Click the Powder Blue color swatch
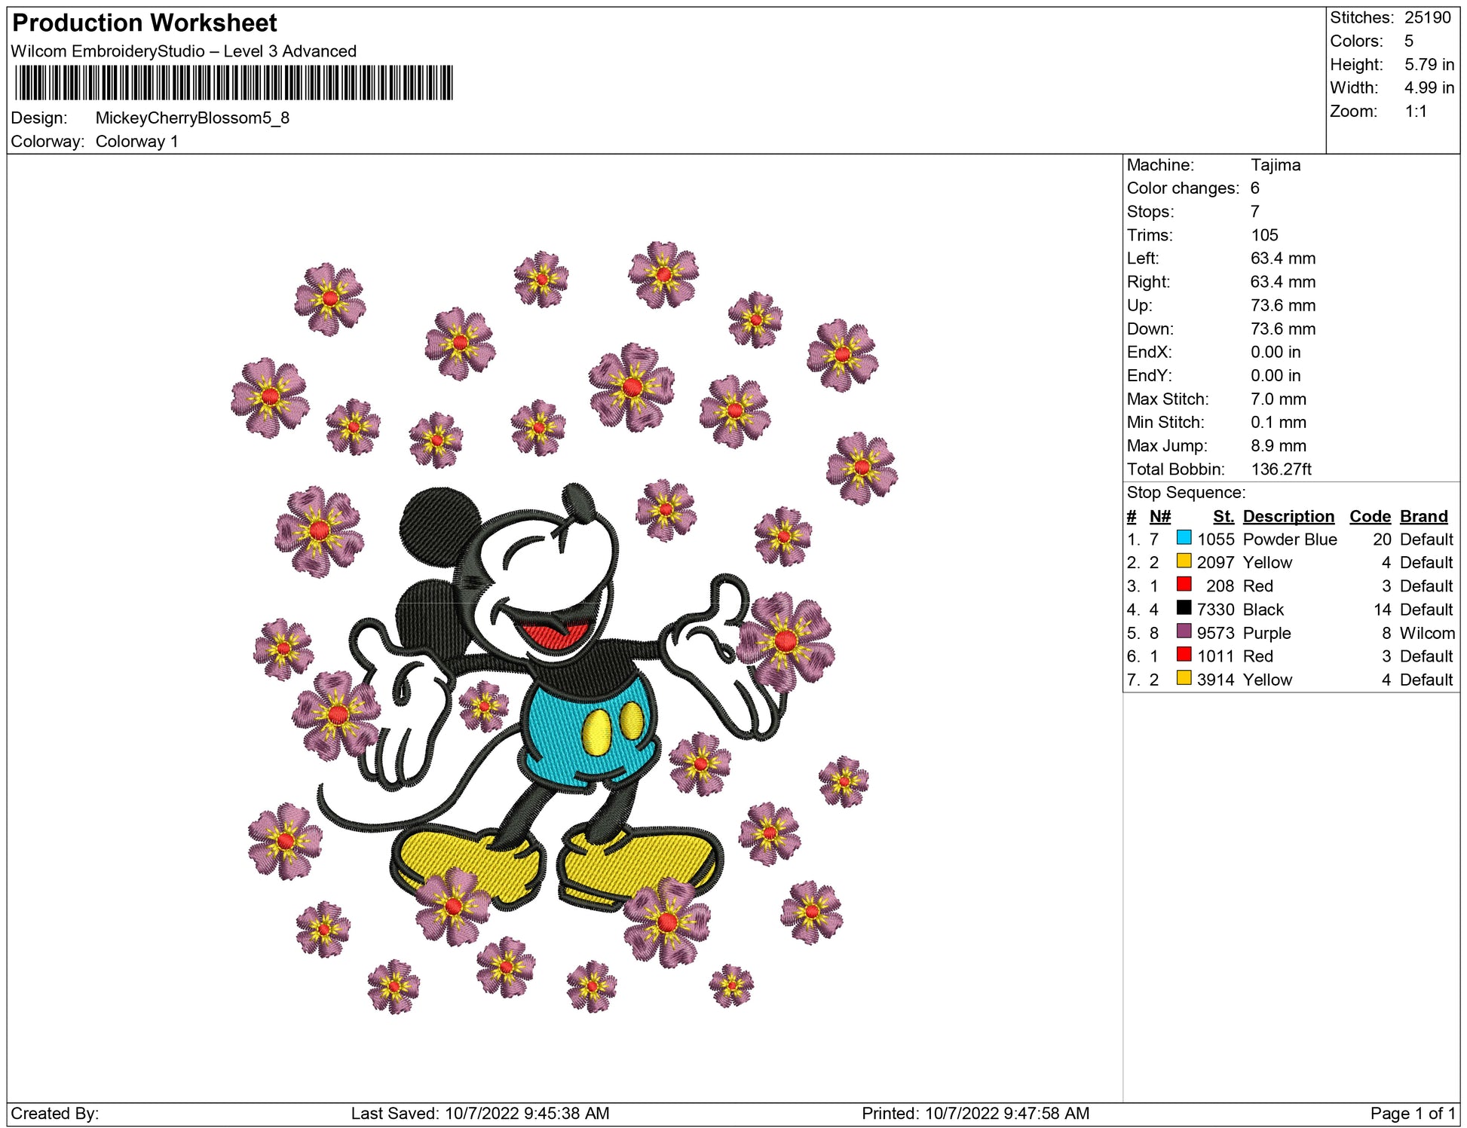This screenshot has height=1128, width=1467. pos(1184,538)
